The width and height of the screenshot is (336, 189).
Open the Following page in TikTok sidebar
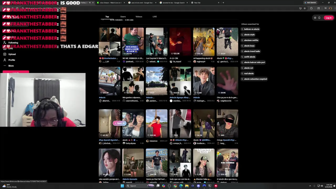pyautogui.click(x=10, y=43)
